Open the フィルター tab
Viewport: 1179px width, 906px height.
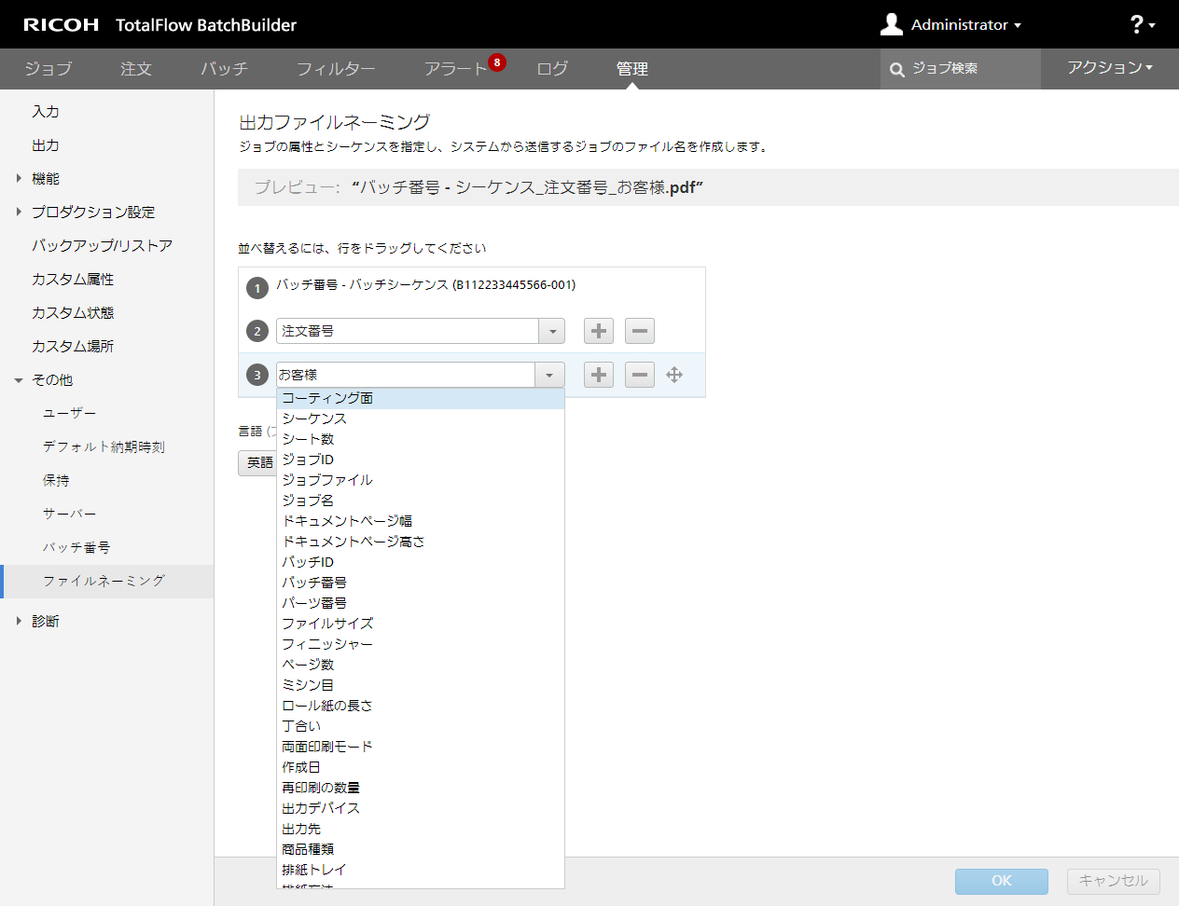click(x=336, y=69)
